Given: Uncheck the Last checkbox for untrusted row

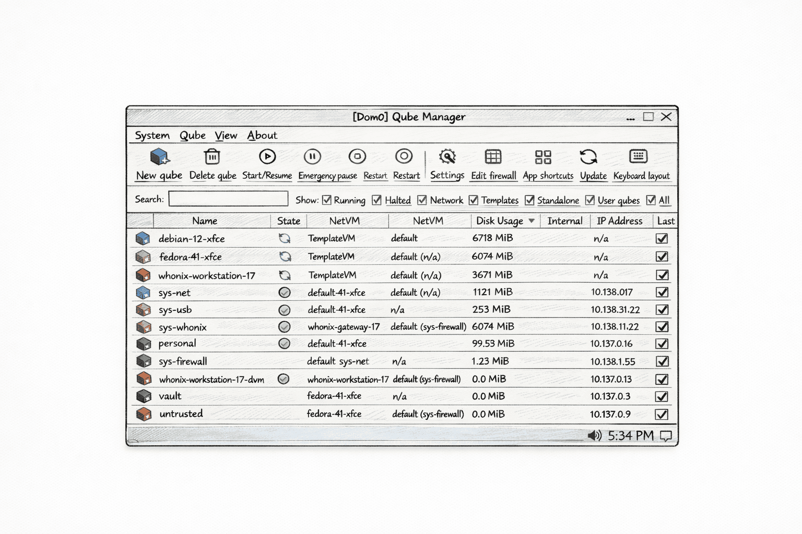Looking at the screenshot, I should [662, 414].
